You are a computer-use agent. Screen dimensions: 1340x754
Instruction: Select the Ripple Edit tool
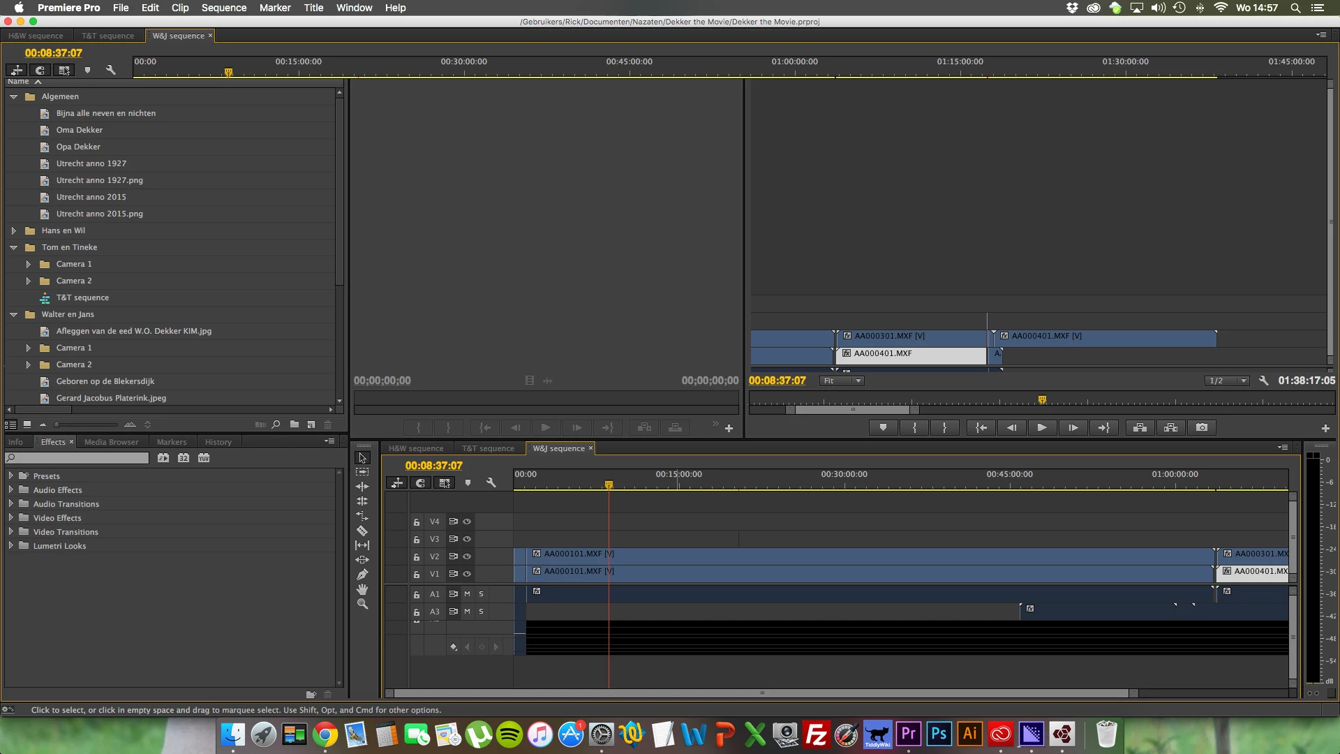click(362, 487)
